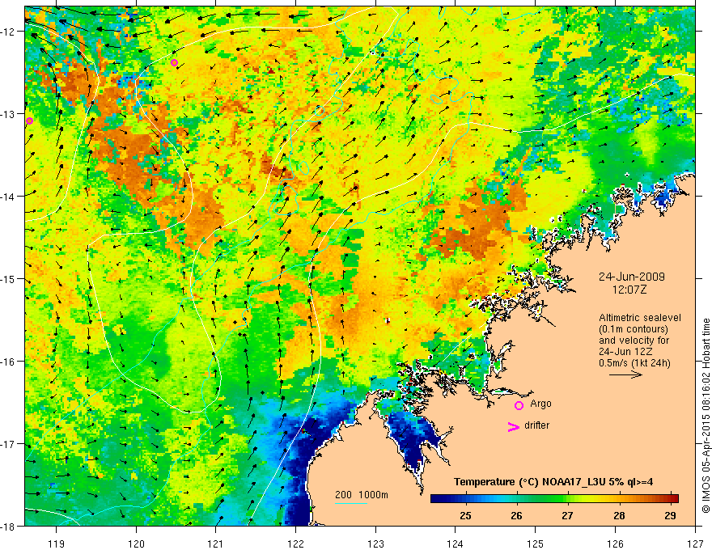Click the latitude axis label '-16'

coord(9,362)
